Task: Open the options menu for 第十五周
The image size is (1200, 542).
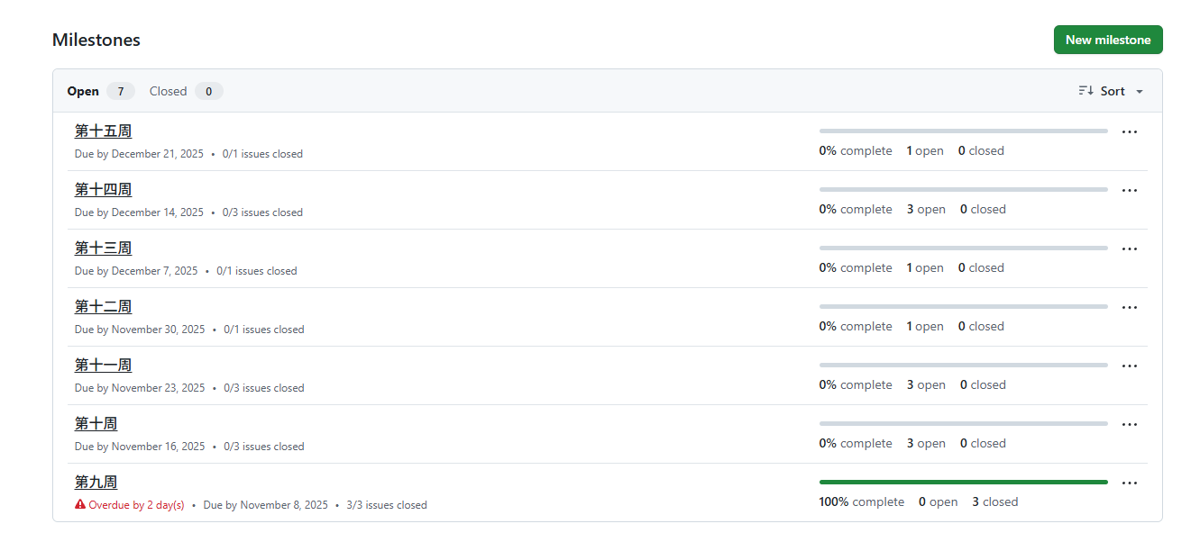Action: 1129,131
